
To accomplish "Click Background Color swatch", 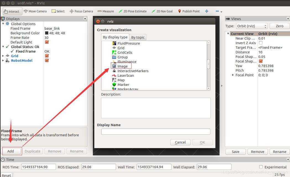I will [47, 33].
